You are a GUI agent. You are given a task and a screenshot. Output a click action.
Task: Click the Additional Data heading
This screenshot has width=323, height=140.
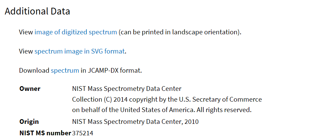pos(37,11)
